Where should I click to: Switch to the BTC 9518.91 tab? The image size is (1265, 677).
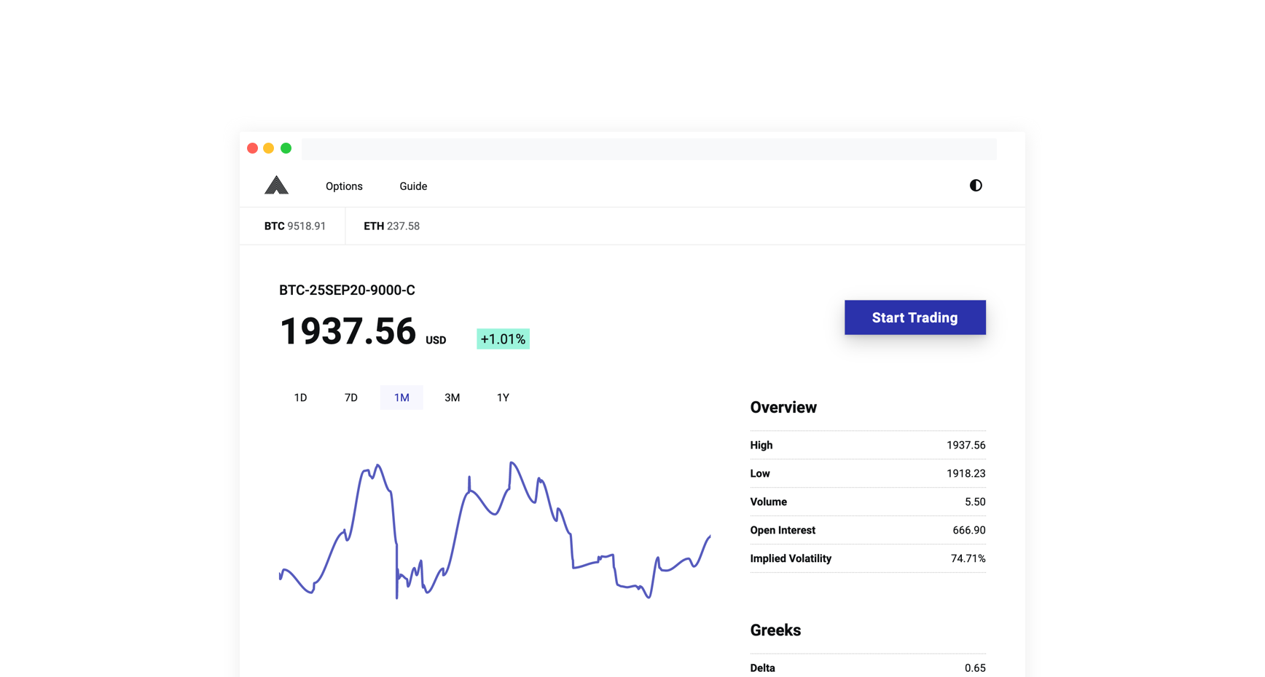pos(294,226)
